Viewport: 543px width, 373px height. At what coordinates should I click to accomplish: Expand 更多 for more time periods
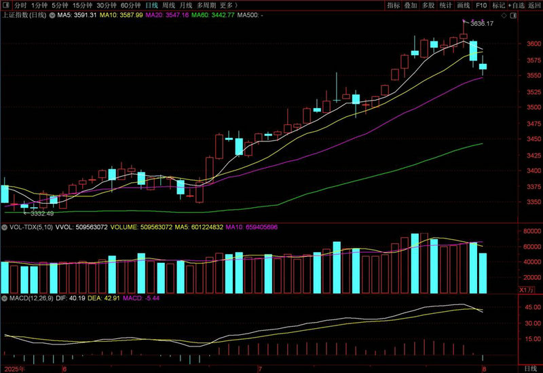pyautogui.click(x=225, y=5)
